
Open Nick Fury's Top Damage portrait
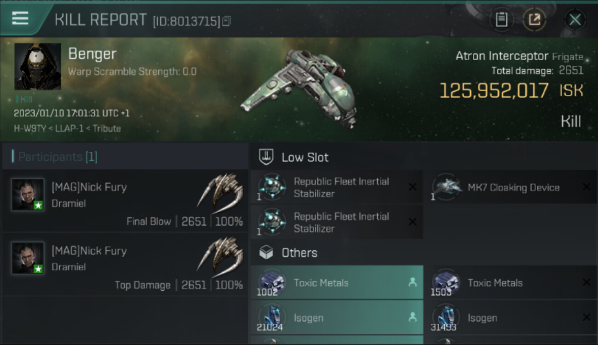(28, 258)
